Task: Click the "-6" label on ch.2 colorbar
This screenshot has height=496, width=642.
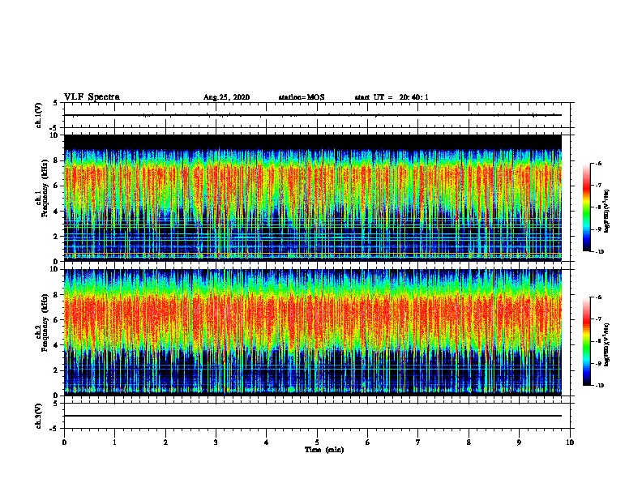Action: (599, 297)
